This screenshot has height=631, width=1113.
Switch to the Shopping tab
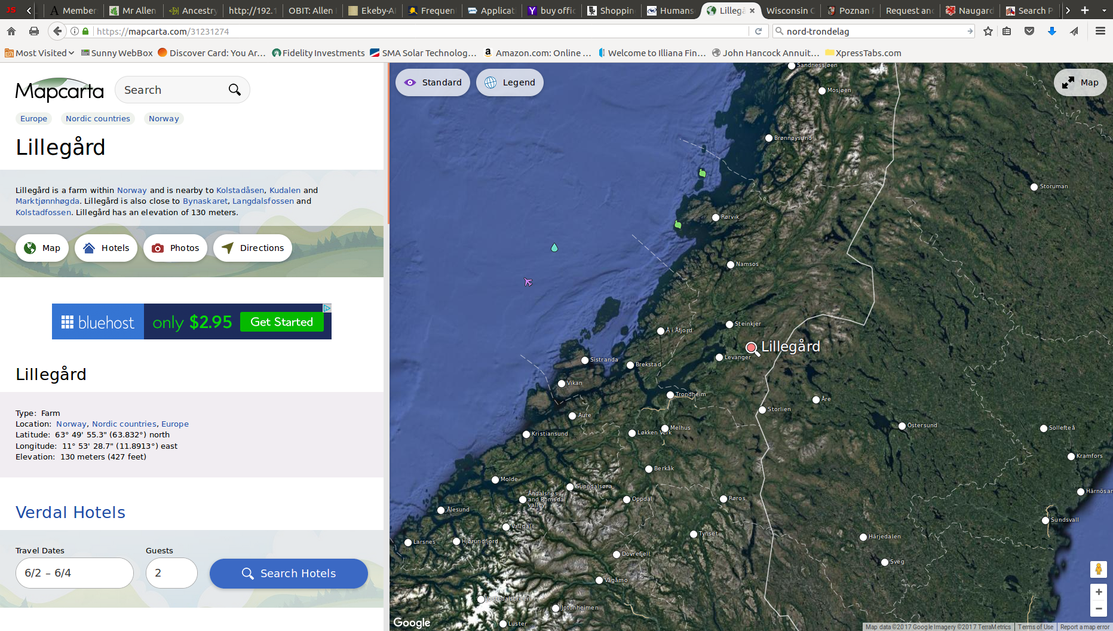611,10
